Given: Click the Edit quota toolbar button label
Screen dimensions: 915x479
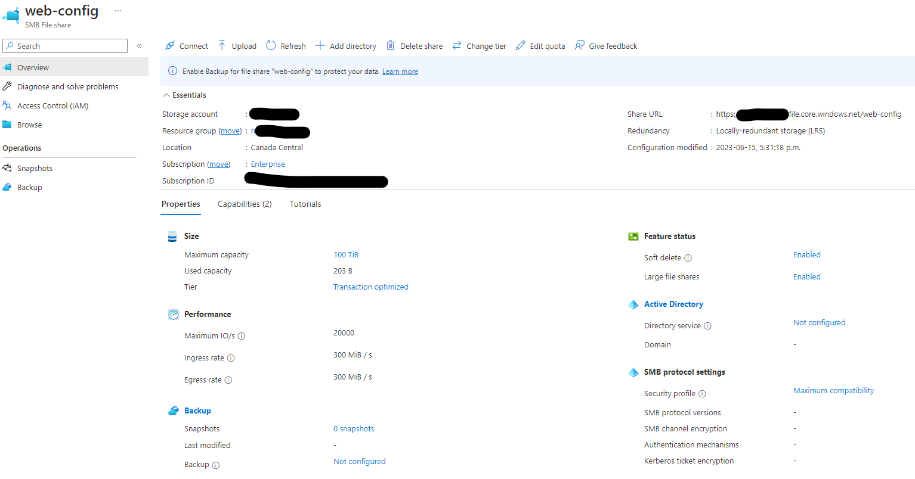Looking at the screenshot, I should (x=548, y=46).
